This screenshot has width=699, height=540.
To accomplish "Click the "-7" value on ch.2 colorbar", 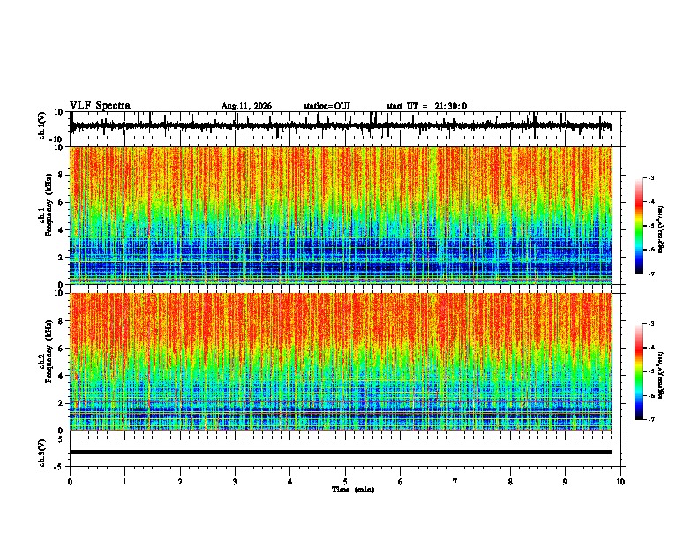I will tap(650, 419).
